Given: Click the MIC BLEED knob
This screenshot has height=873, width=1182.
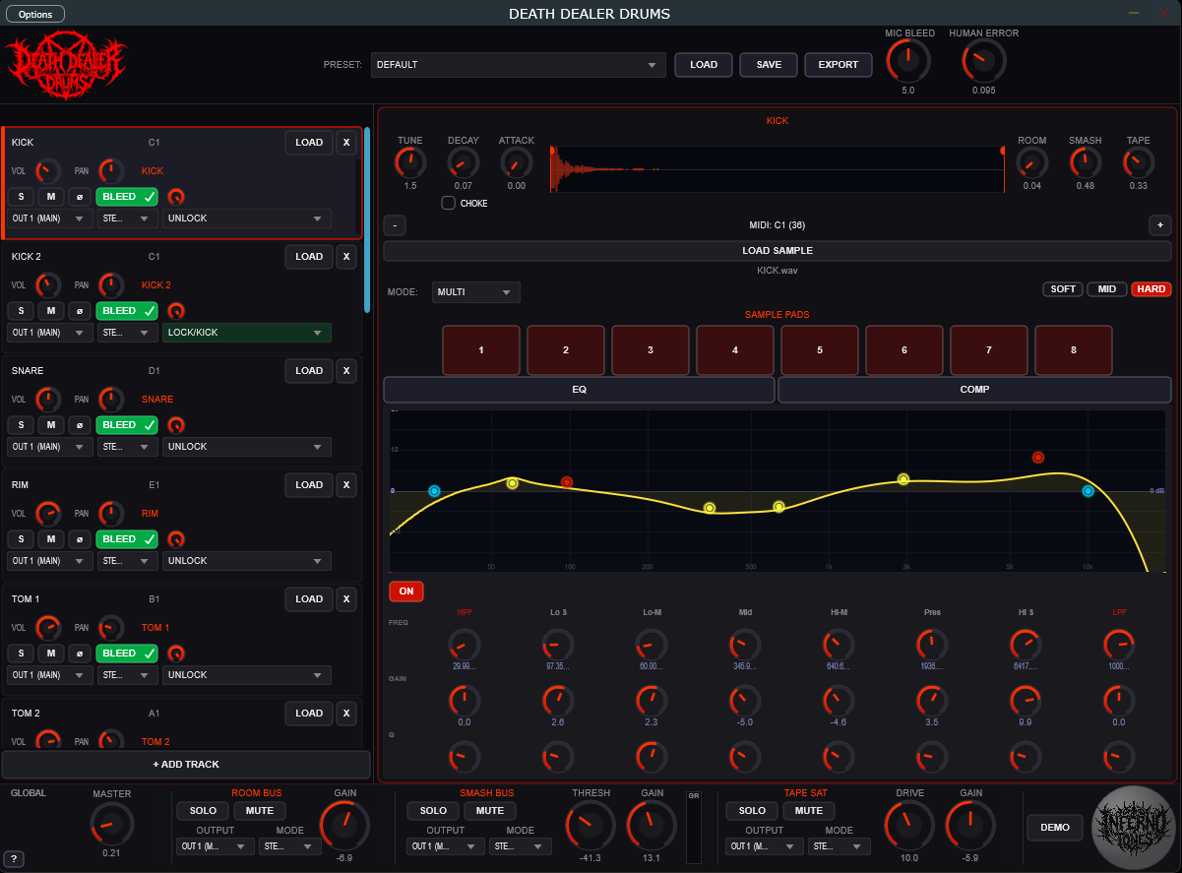Looking at the screenshot, I should [908, 61].
